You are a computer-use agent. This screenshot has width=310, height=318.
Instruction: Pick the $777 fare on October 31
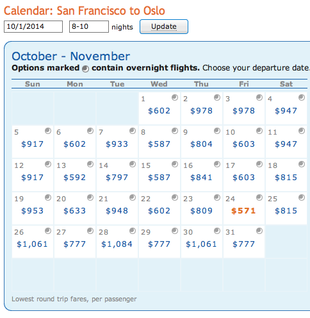[x=243, y=244]
